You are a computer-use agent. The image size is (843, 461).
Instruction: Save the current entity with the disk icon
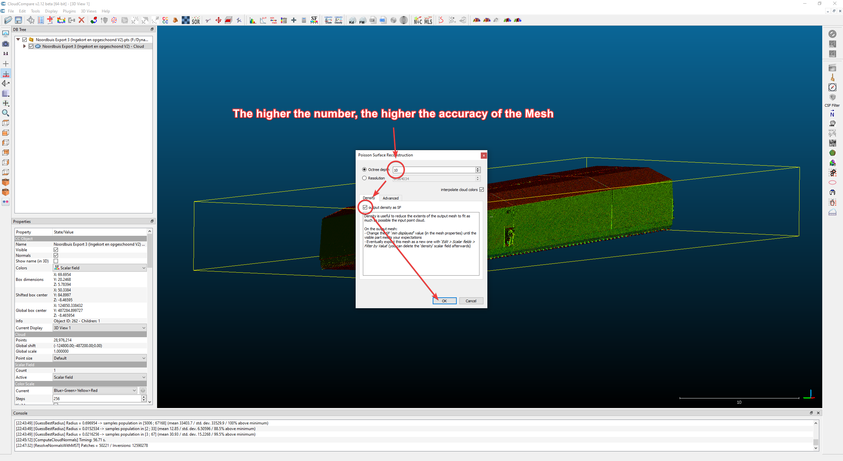(18, 20)
